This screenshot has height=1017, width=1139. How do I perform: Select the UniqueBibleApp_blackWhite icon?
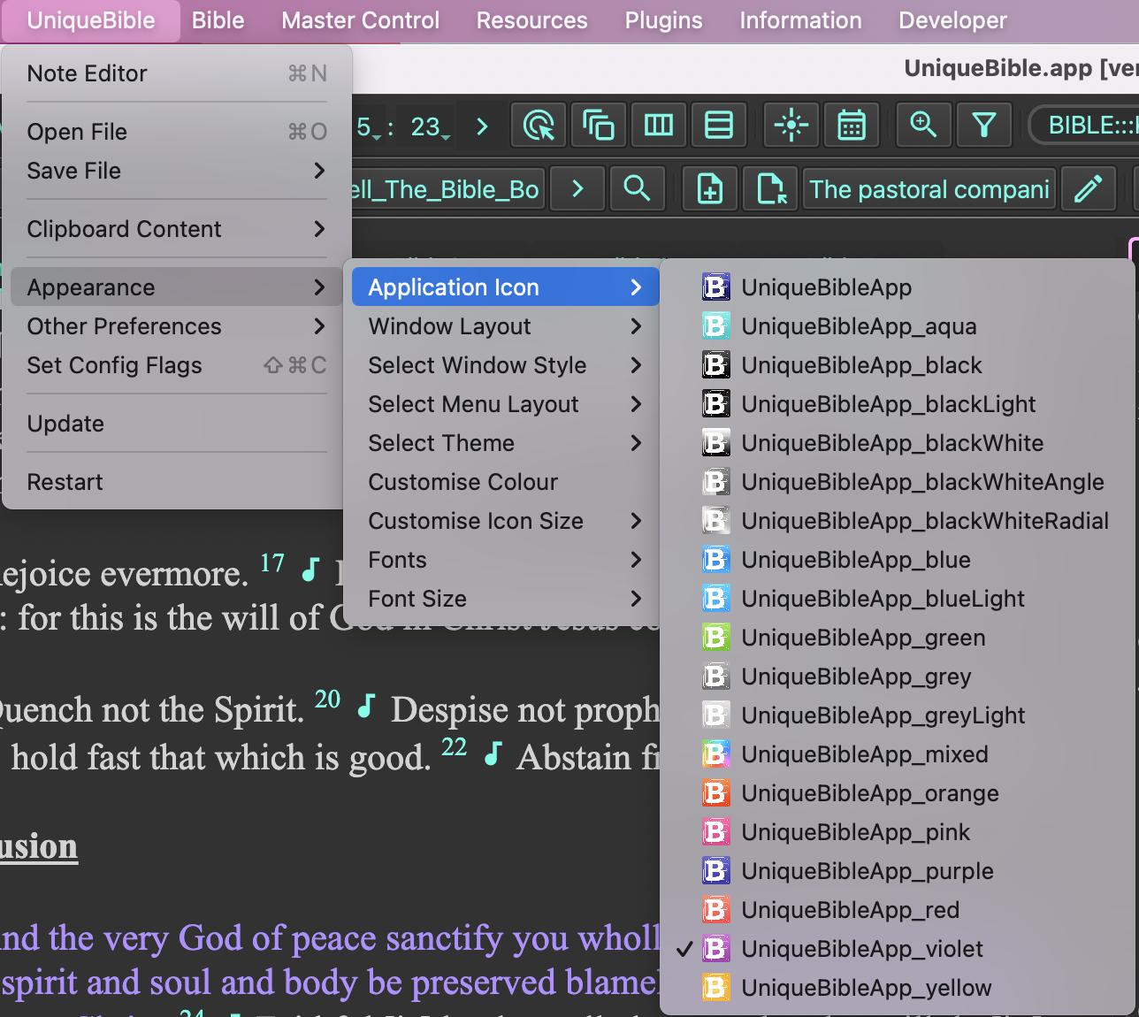coord(898,443)
